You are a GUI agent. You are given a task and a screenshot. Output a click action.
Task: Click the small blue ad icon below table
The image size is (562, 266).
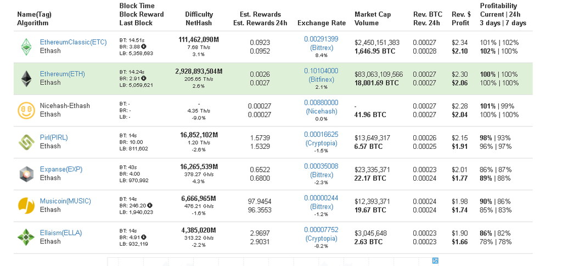pos(435,261)
